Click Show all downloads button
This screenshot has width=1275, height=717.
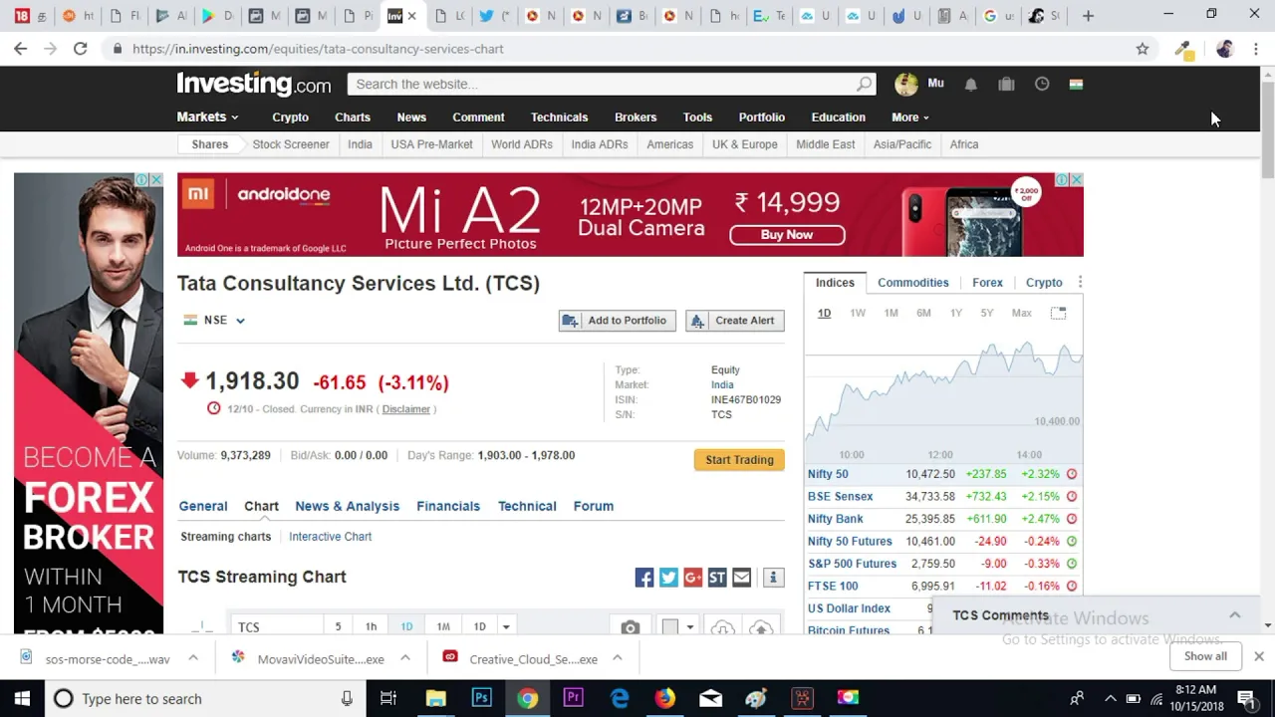1205,656
